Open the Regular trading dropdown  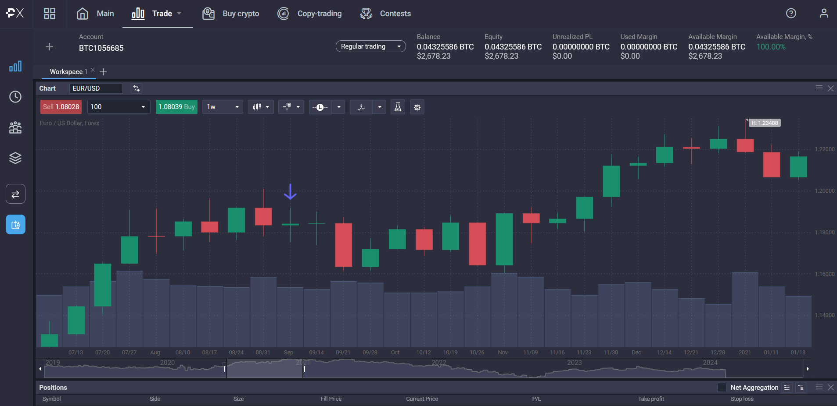[370, 46]
